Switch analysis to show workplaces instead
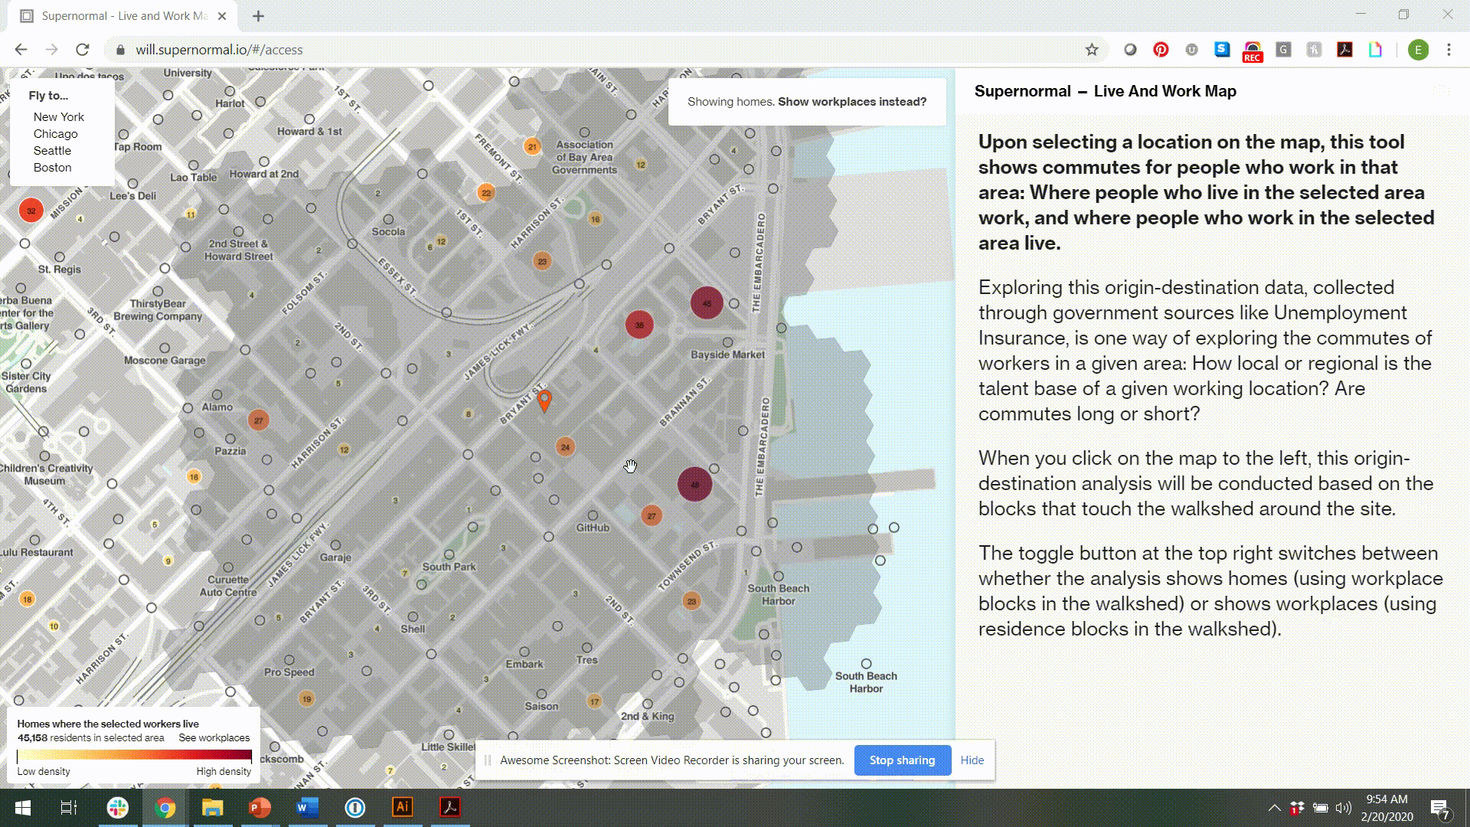 pos(851,101)
